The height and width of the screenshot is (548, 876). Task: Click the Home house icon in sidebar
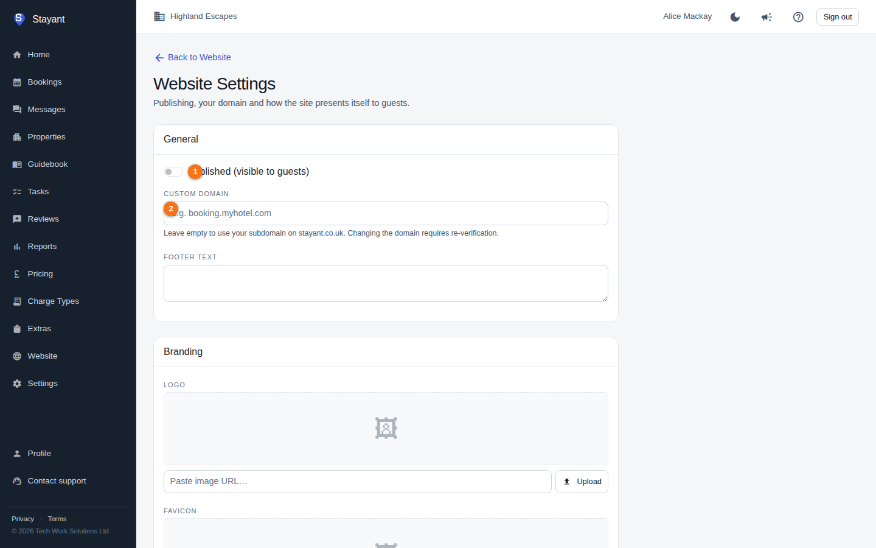pyautogui.click(x=17, y=55)
